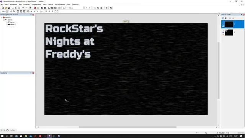
Task: Open File Explorer from the taskbar
Action: [26, 136]
